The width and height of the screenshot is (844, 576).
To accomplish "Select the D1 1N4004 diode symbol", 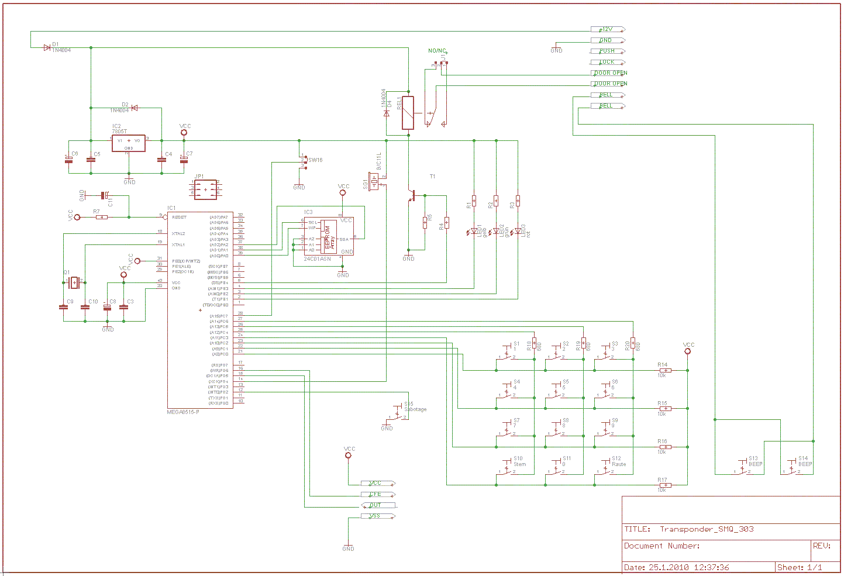I will pos(47,48).
